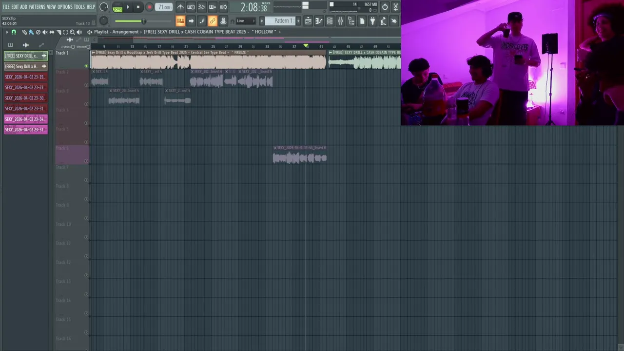
Task: Select the playlist Slice tool
Action: click(59, 32)
